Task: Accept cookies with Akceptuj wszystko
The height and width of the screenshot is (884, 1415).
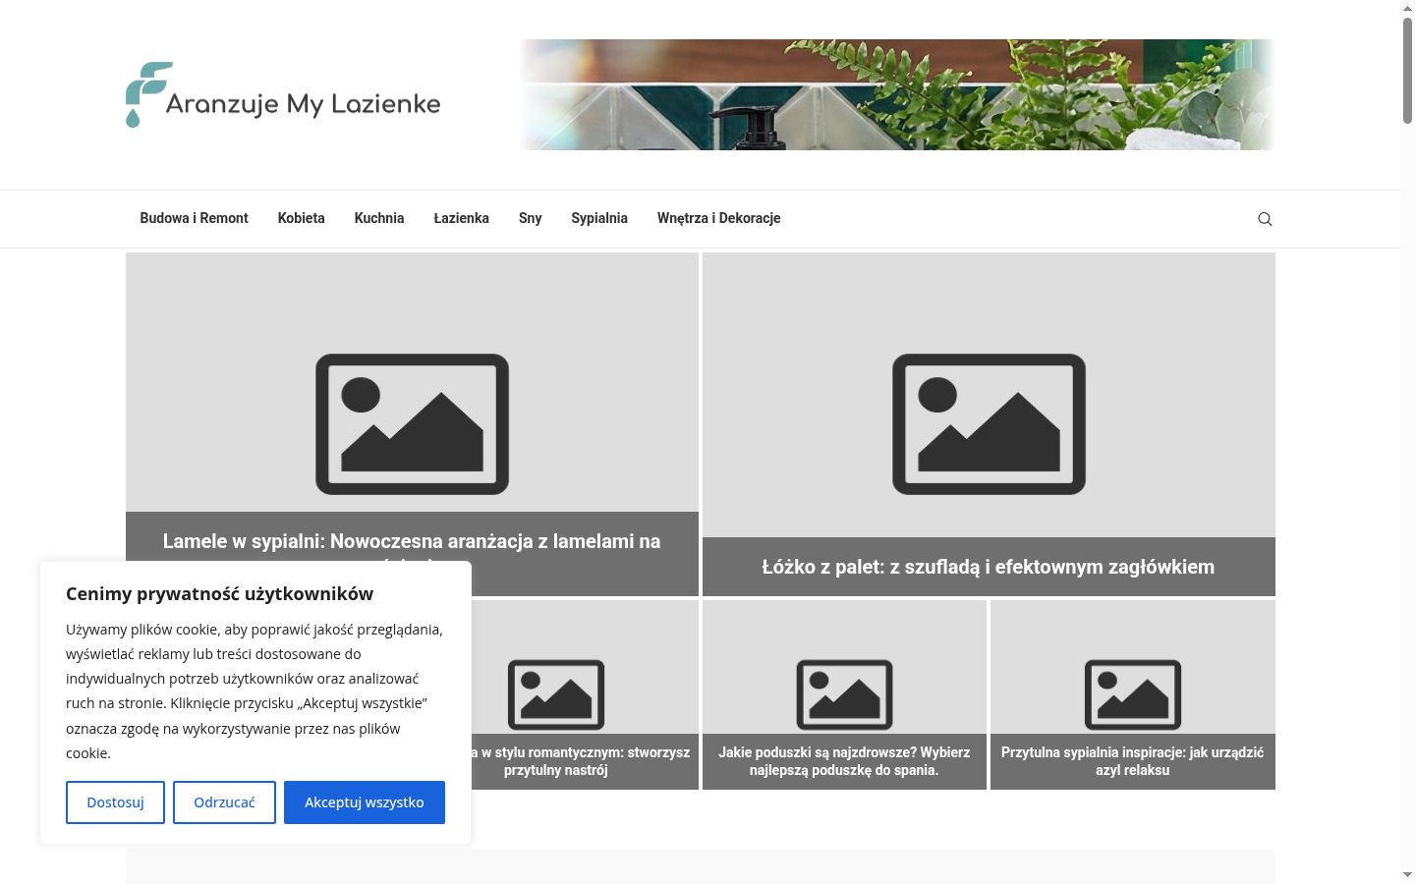Action: click(365, 802)
